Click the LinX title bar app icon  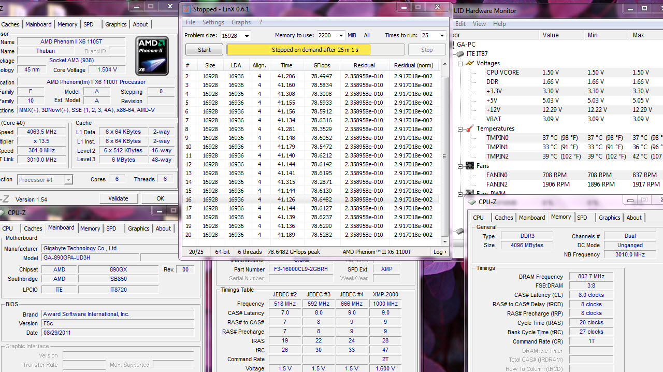point(186,9)
